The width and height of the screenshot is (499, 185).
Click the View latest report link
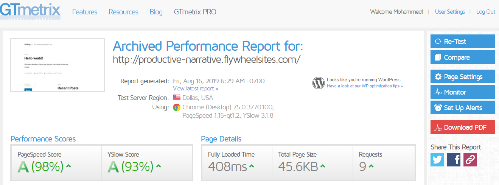pos(196,89)
